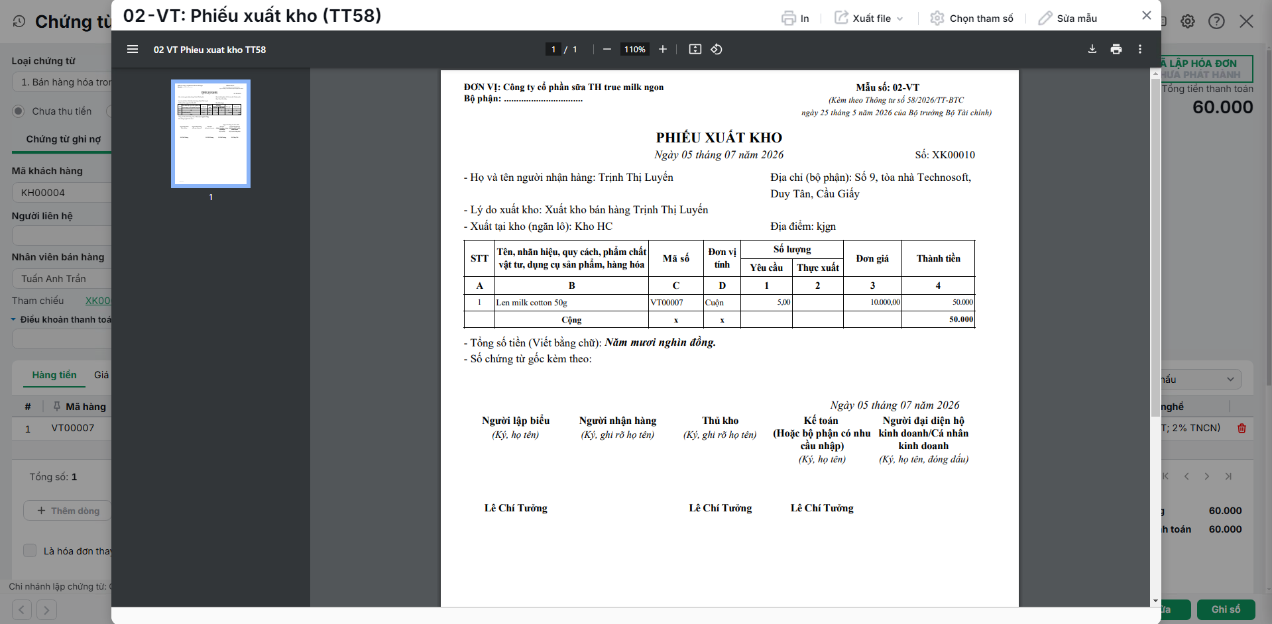Select page 1 thumbnail

pos(211,134)
